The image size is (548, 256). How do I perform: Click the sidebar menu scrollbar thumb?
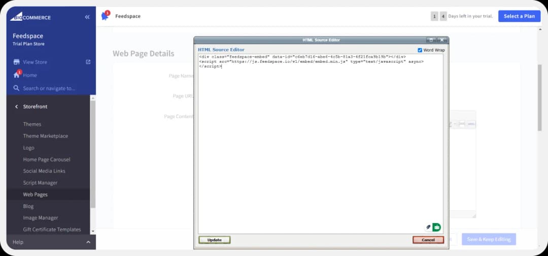93,154
